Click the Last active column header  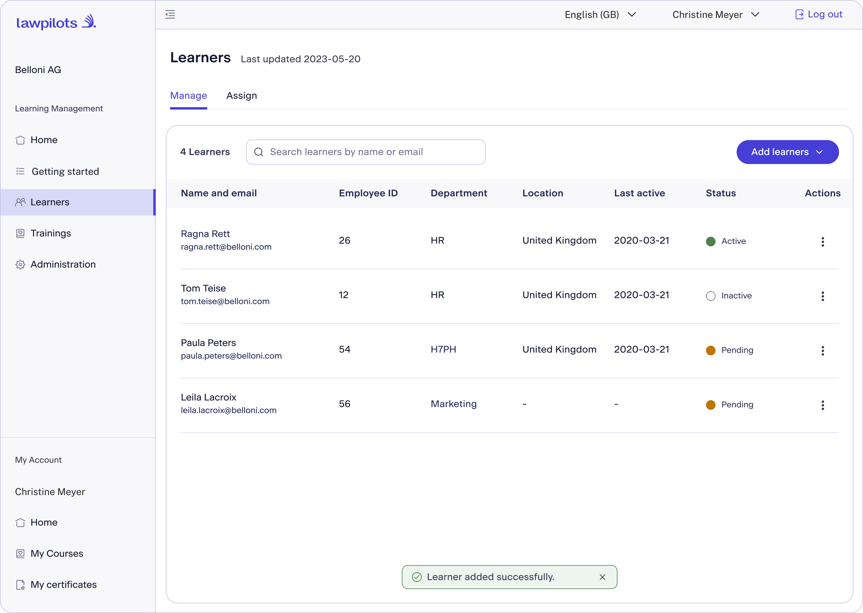coord(640,193)
